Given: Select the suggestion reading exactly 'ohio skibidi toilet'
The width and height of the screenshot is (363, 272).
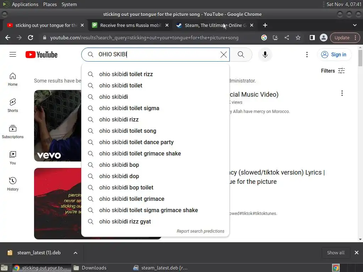Looking at the screenshot, I should coord(155,86).
